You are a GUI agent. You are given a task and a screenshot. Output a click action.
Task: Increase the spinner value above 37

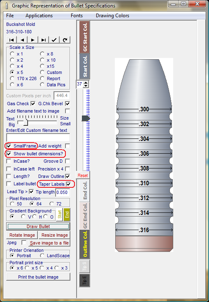click(x=86, y=83)
